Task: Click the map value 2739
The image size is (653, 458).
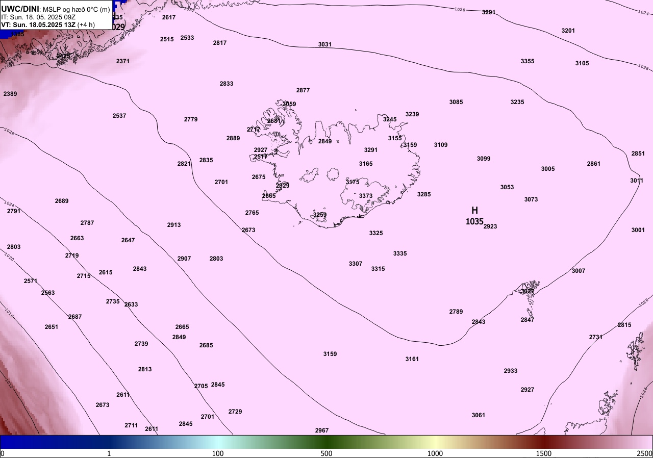Action: tap(141, 344)
